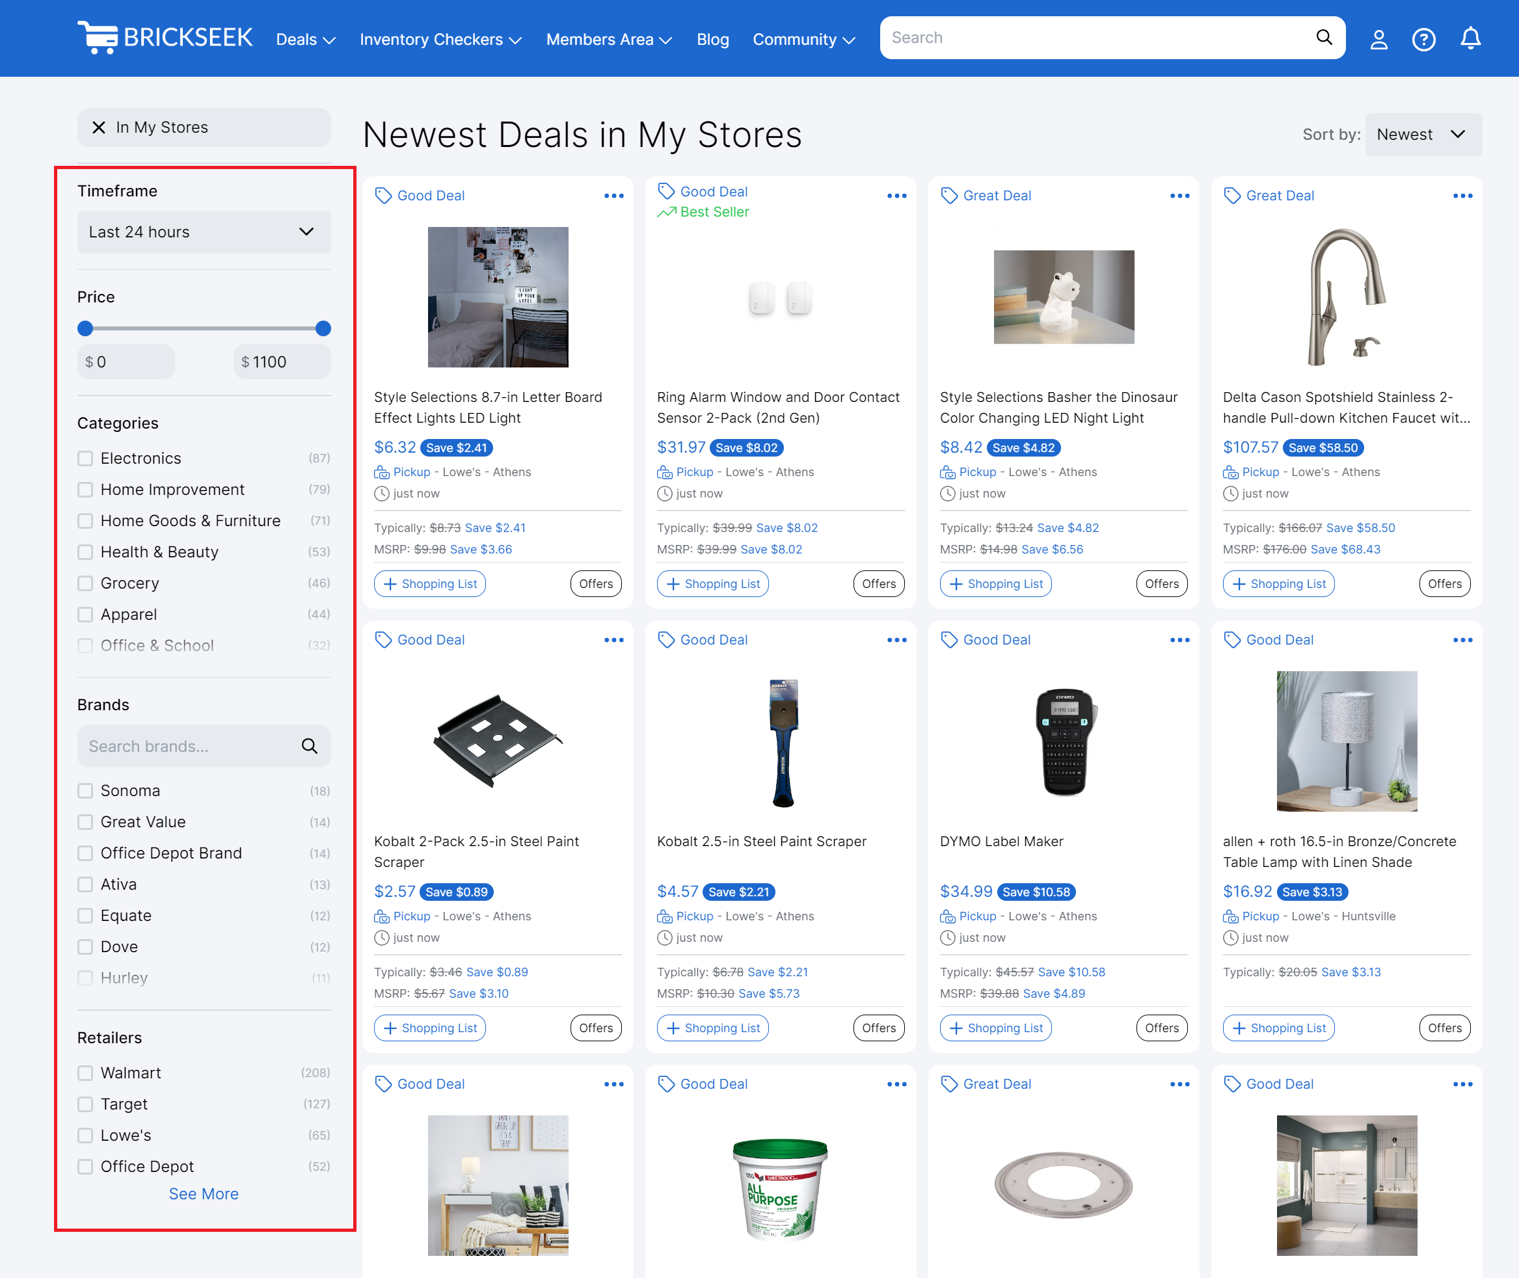
Task: Expand the Community menu
Action: click(x=803, y=40)
